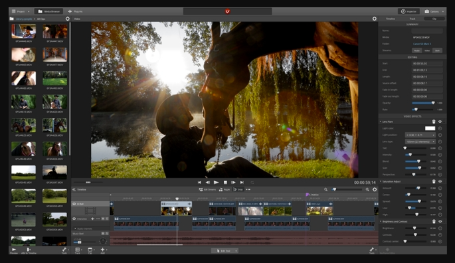Toggle Interview track visibility eye
The image size is (455, 263).
74,219
